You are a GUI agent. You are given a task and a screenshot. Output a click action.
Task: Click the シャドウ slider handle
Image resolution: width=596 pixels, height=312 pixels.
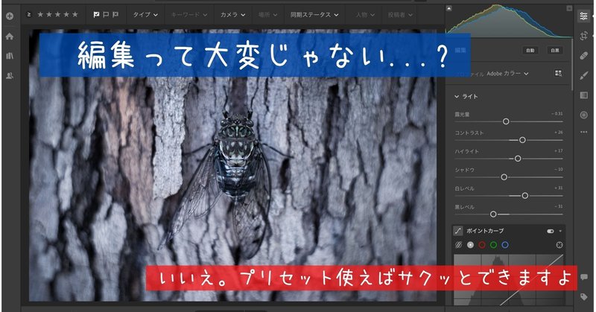pyautogui.click(x=504, y=177)
